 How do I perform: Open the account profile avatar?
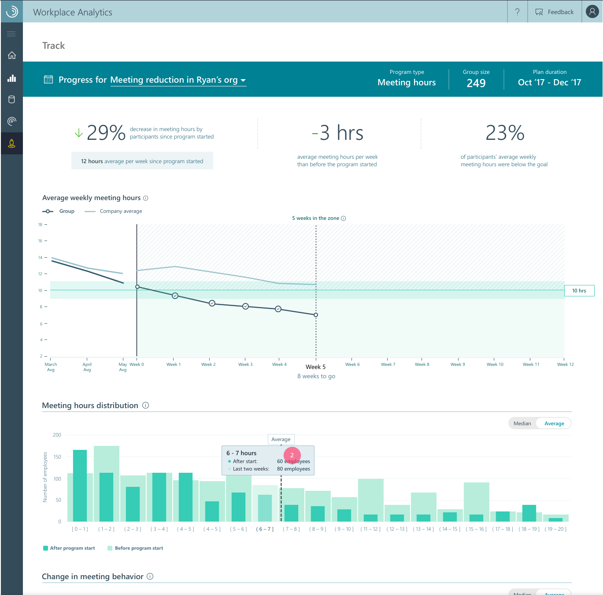(x=592, y=11)
